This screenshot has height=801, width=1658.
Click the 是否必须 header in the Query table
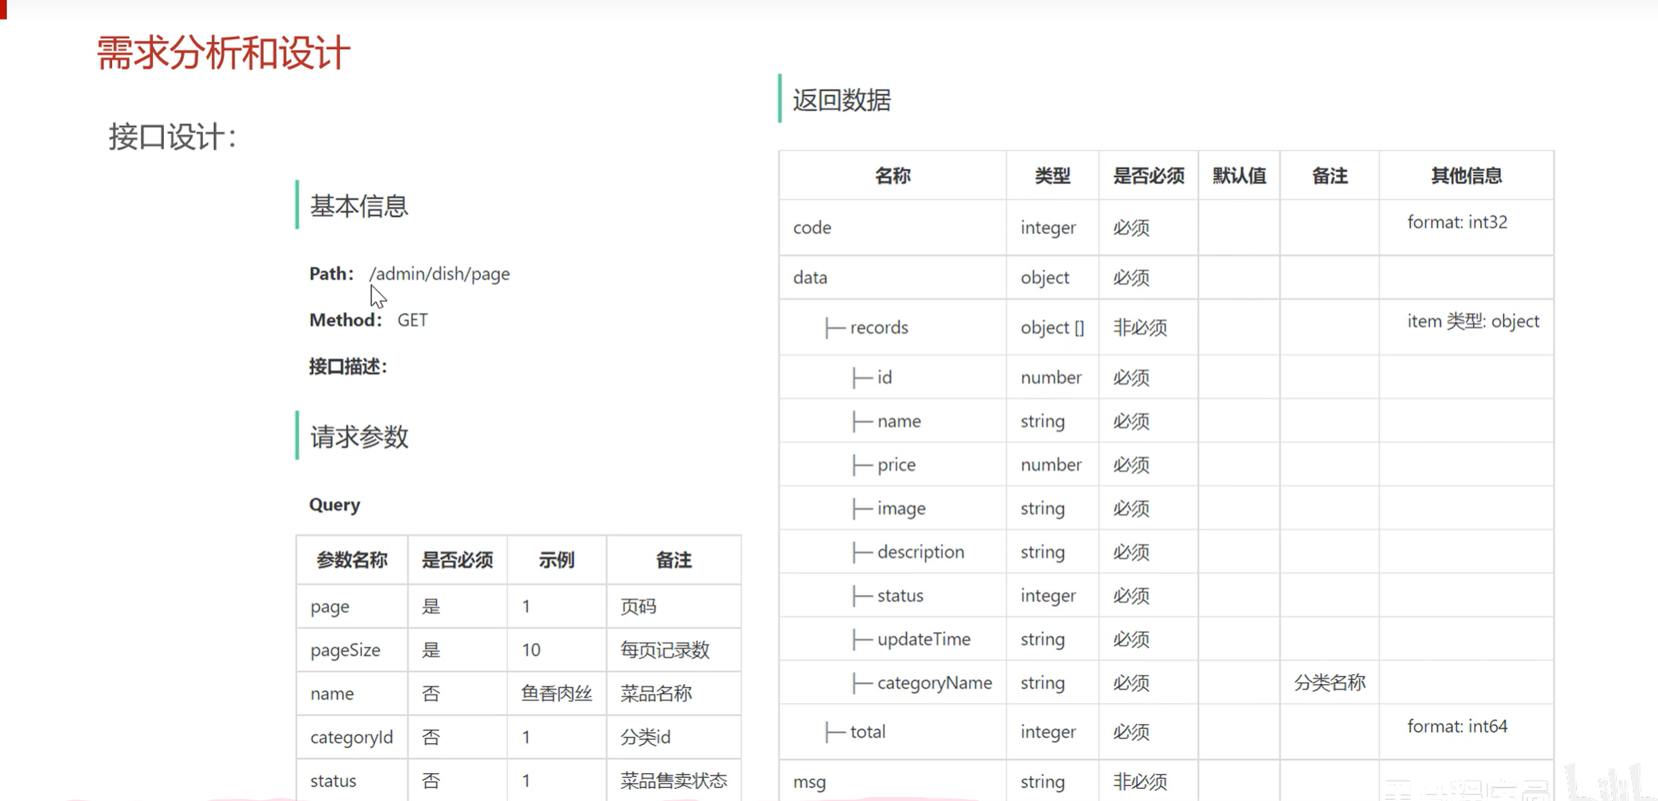point(457,560)
